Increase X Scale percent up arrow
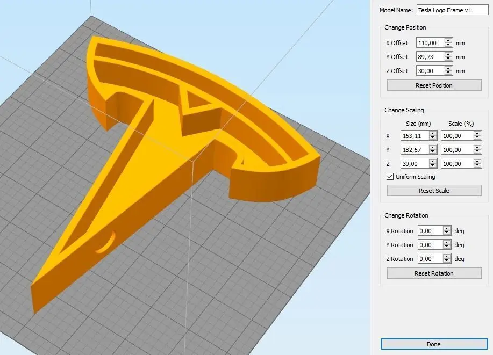 (477, 133)
